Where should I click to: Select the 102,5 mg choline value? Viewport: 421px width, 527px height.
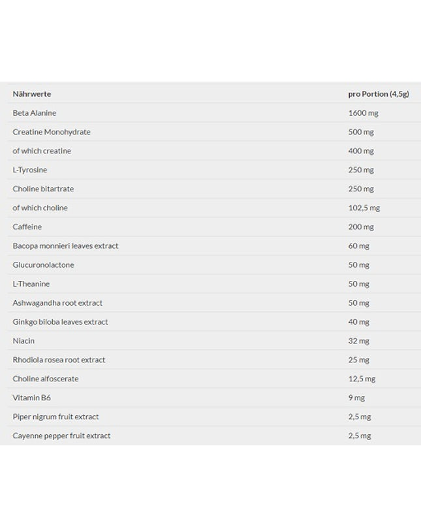364,208
